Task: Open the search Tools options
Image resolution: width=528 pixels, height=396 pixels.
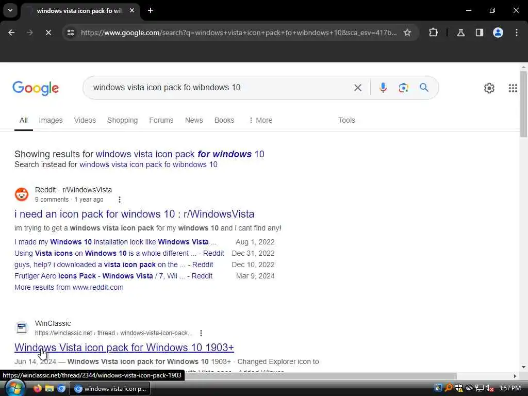Action: (346, 120)
